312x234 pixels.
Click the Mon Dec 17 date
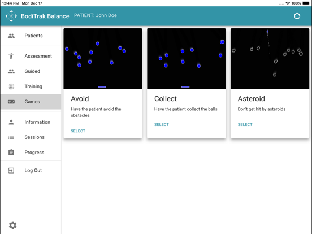tap(32, 3)
